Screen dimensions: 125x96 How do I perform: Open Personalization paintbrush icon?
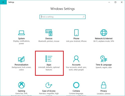tap(21, 59)
